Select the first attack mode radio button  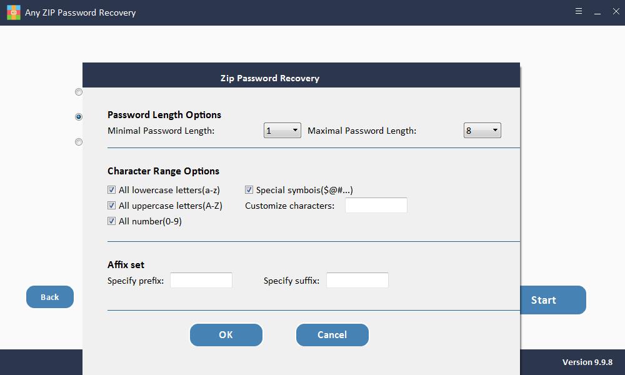79,92
